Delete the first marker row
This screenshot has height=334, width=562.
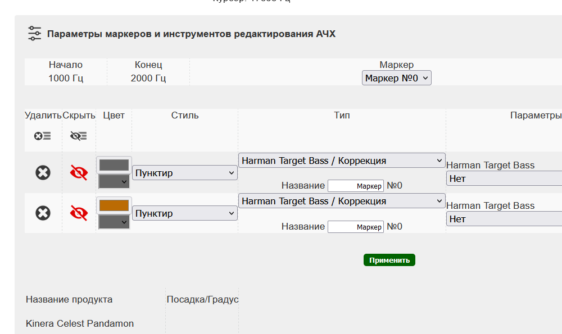click(x=43, y=172)
